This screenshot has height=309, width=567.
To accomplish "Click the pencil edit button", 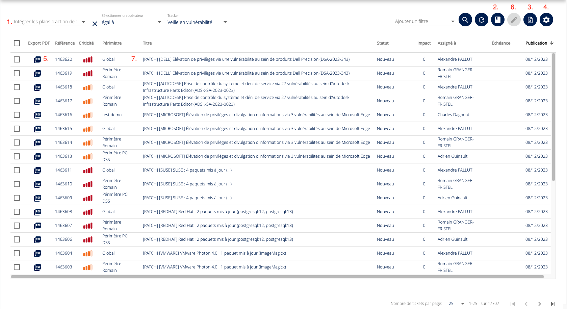I will click(514, 20).
